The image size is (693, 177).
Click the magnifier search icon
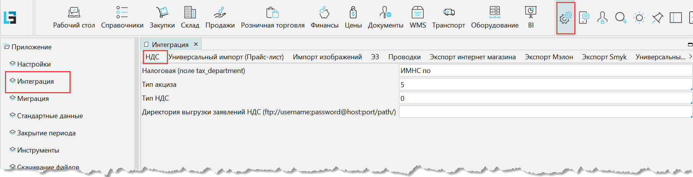click(x=620, y=18)
